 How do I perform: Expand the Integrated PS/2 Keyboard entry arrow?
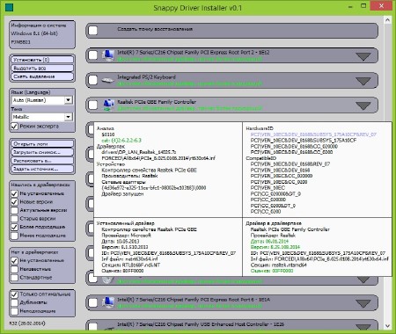tap(363, 81)
